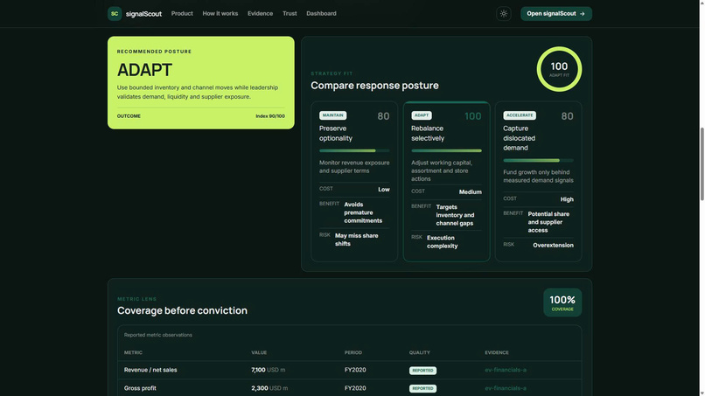Click the signalScout brand name

coord(143,14)
